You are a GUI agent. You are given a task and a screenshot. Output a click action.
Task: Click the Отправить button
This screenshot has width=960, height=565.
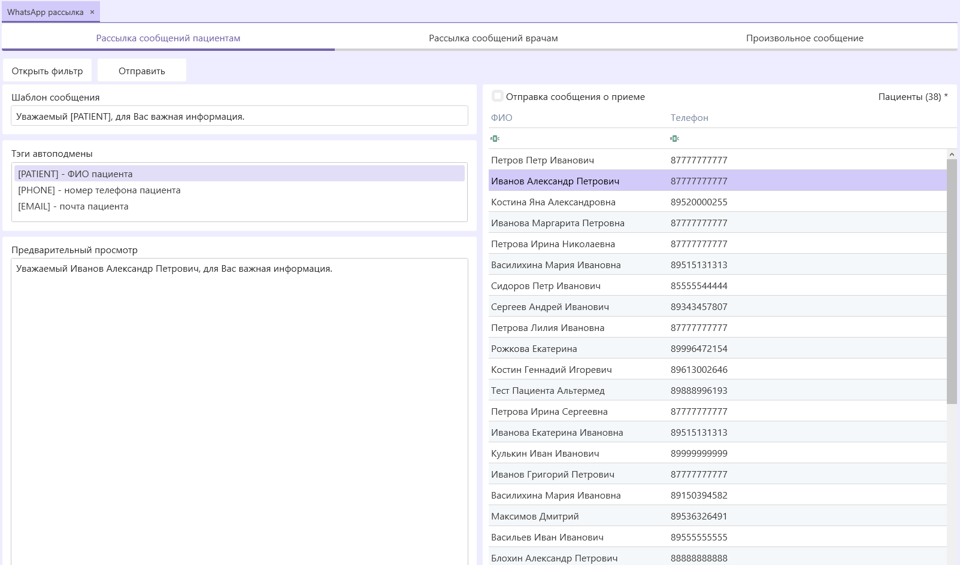(142, 71)
